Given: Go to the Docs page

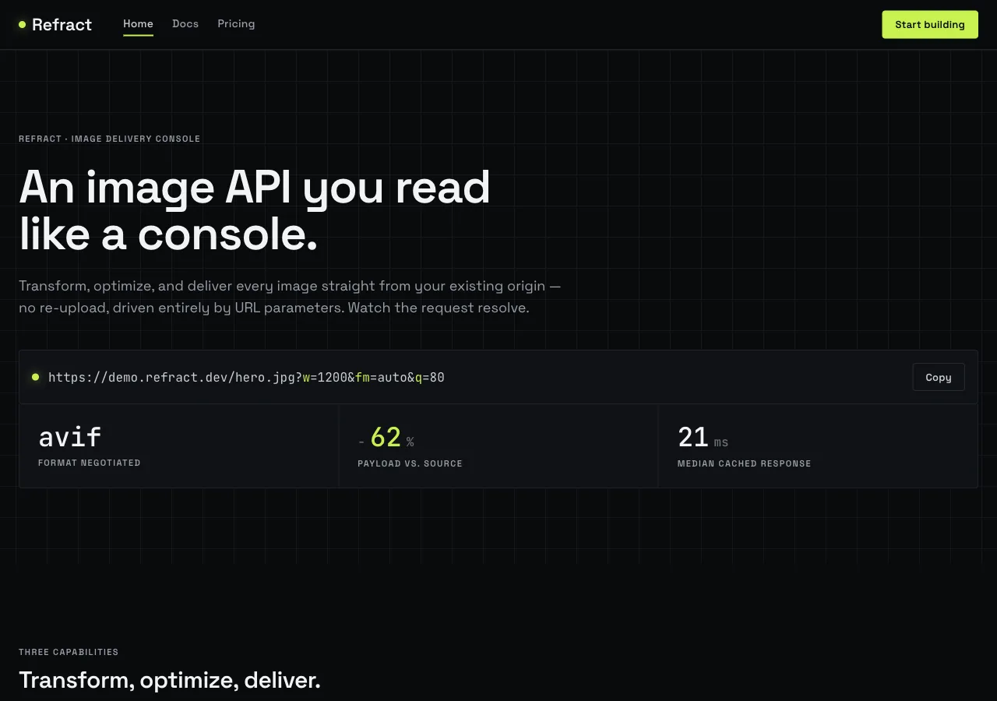Looking at the screenshot, I should (185, 24).
